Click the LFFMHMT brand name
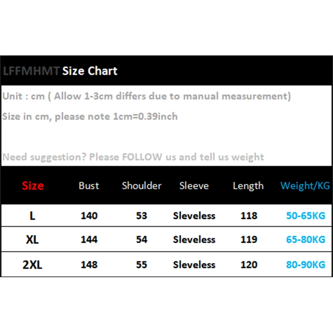Screen dimensions: 333x333 coord(31,71)
